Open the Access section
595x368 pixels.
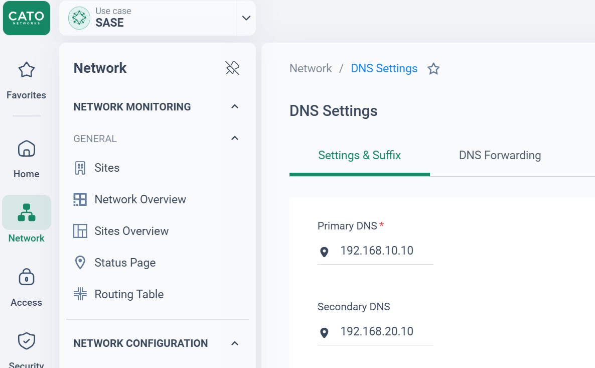click(x=26, y=287)
